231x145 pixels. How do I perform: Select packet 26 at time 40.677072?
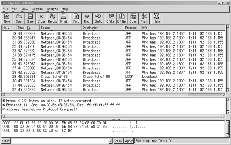pos(114,64)
